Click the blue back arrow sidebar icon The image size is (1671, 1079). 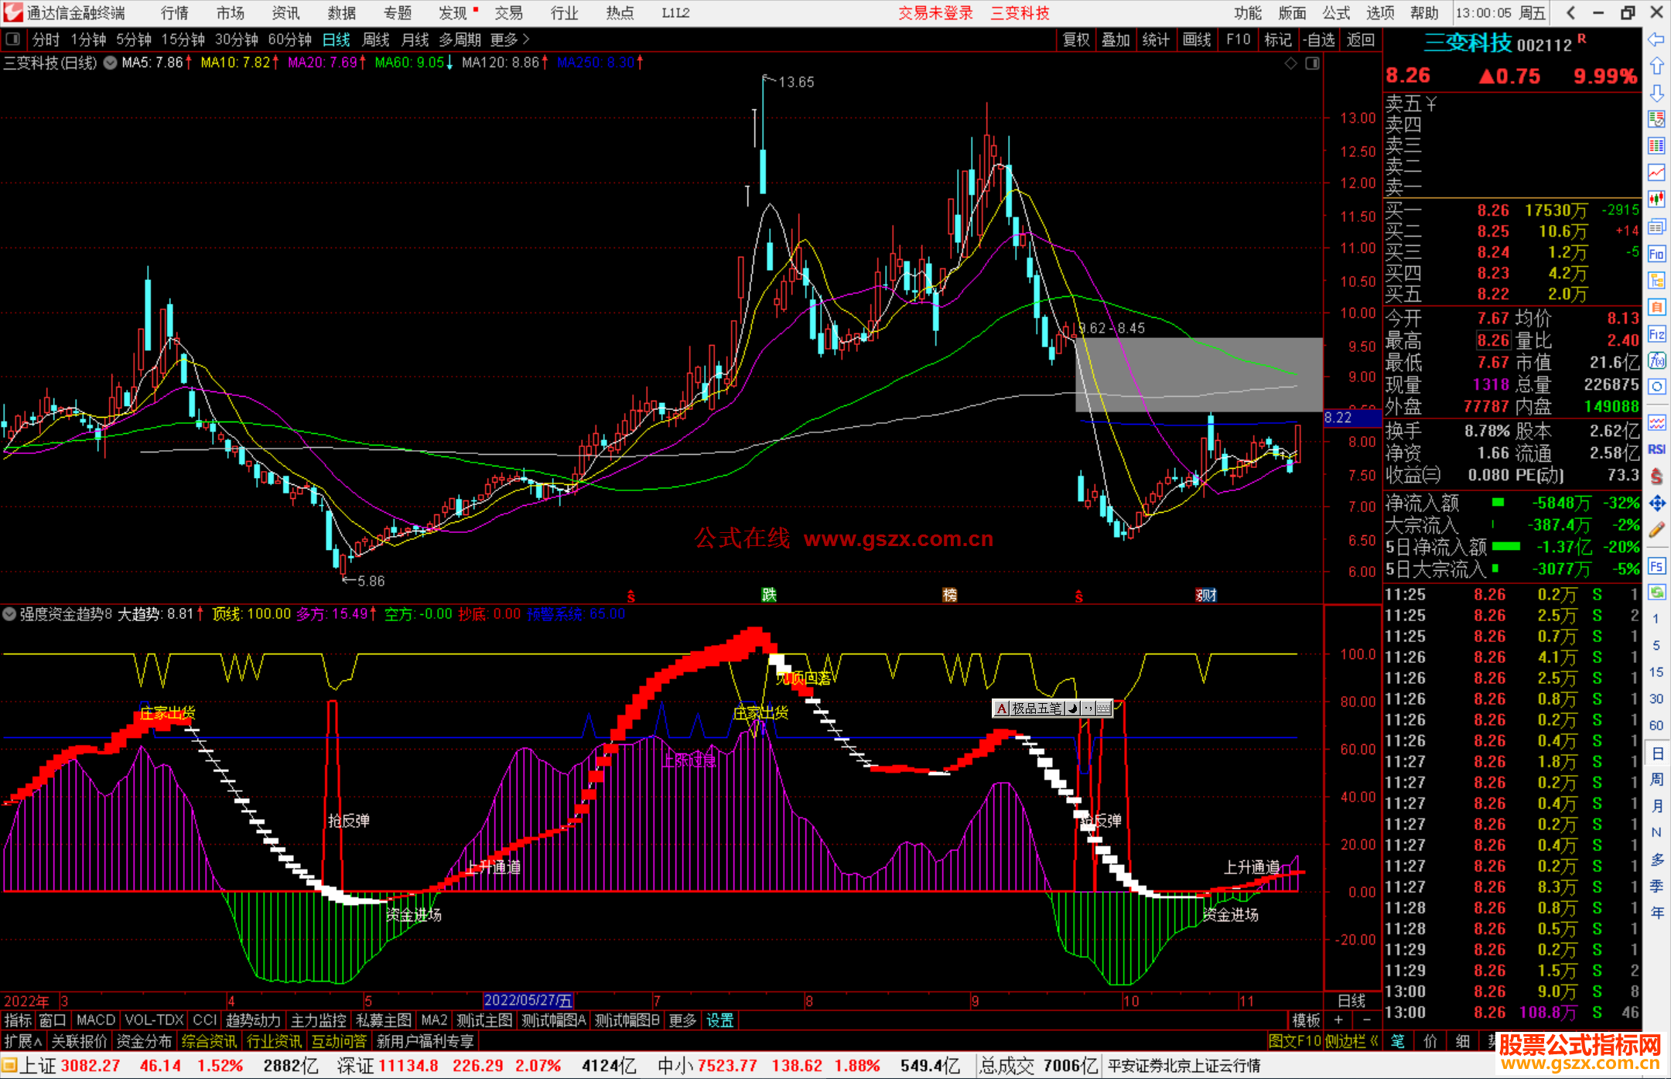(x=1656, y=39)
